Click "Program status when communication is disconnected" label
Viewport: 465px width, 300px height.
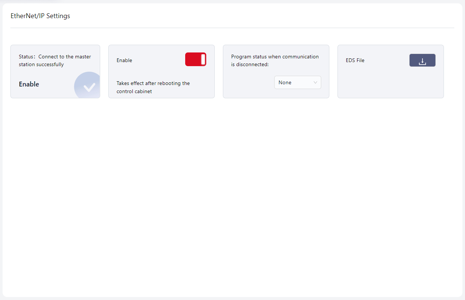coord(275,61)
